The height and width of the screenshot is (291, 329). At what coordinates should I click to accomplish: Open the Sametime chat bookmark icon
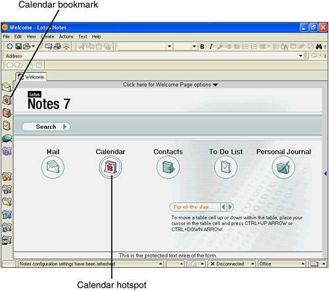pyautogui.click(x=7, y=139)
